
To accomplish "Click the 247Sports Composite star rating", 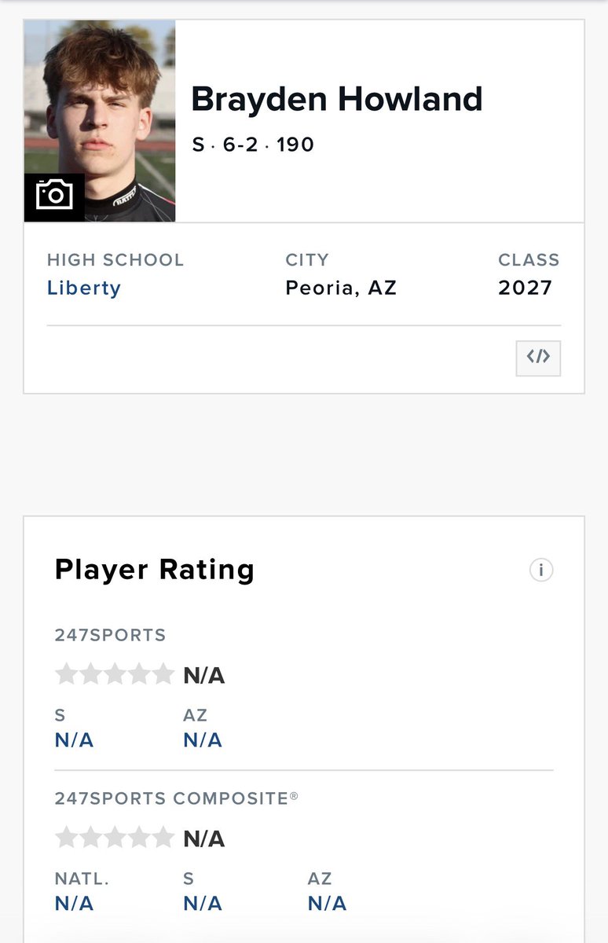I will point(115,838).
